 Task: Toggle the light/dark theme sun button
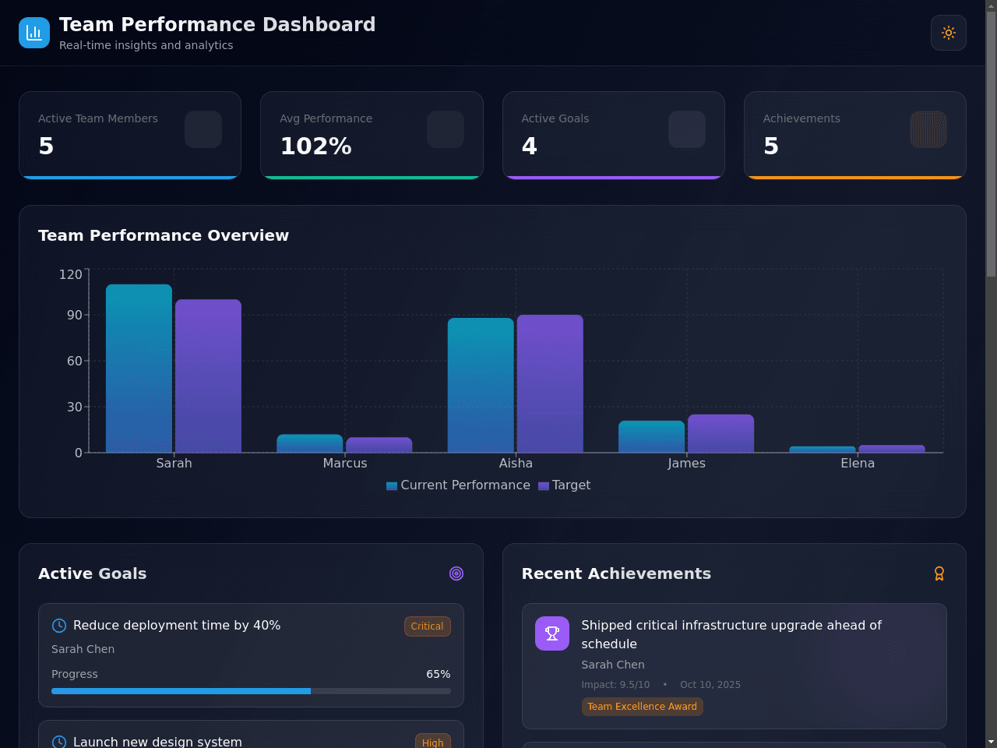949,33
